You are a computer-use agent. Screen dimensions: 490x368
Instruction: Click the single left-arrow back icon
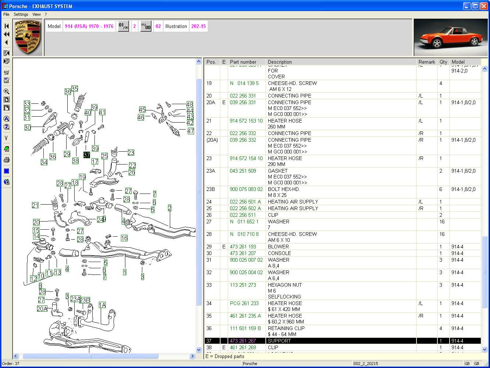6,42
